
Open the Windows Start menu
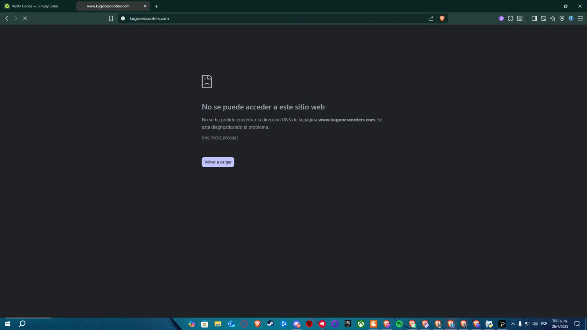tap(7, 324)
